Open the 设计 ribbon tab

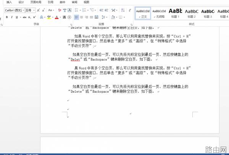21,2
